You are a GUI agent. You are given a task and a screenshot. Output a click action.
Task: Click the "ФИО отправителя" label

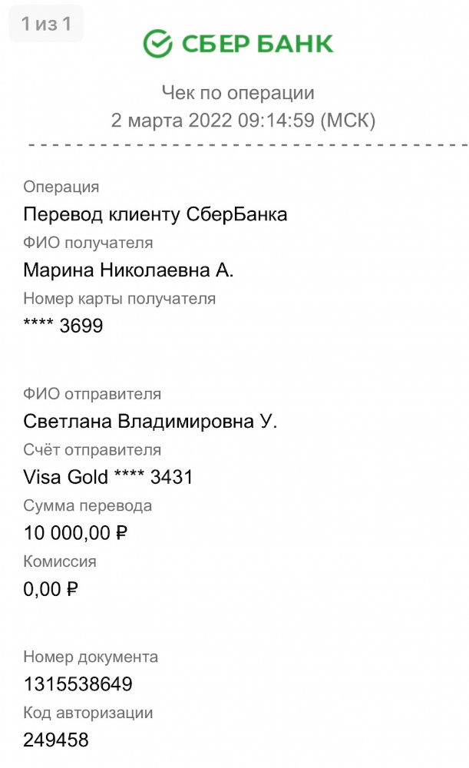pyautogui.click(x=92, y=394)
